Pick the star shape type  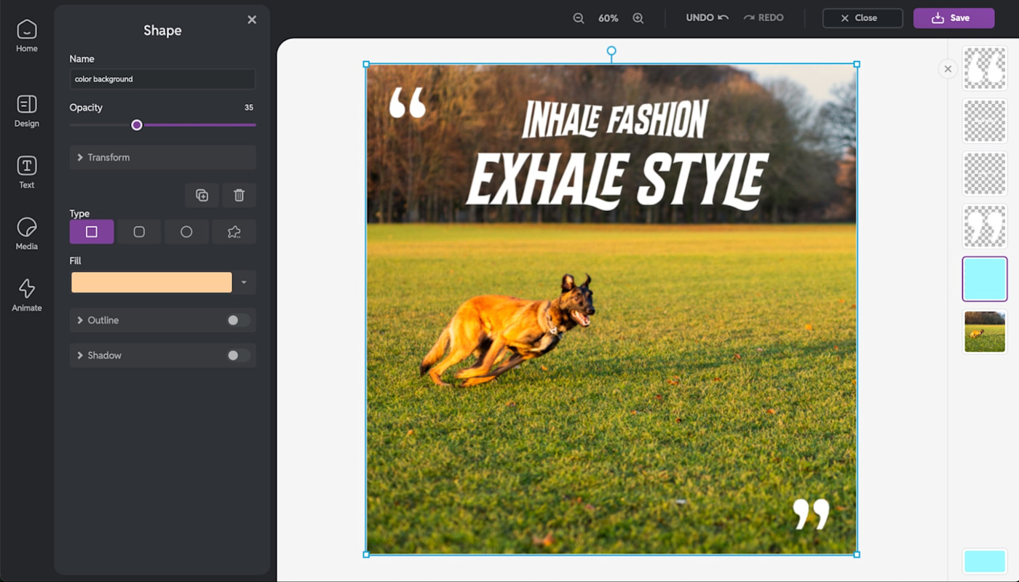(234, 231)
